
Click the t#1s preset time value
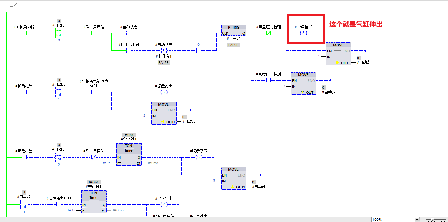[71, 210]
